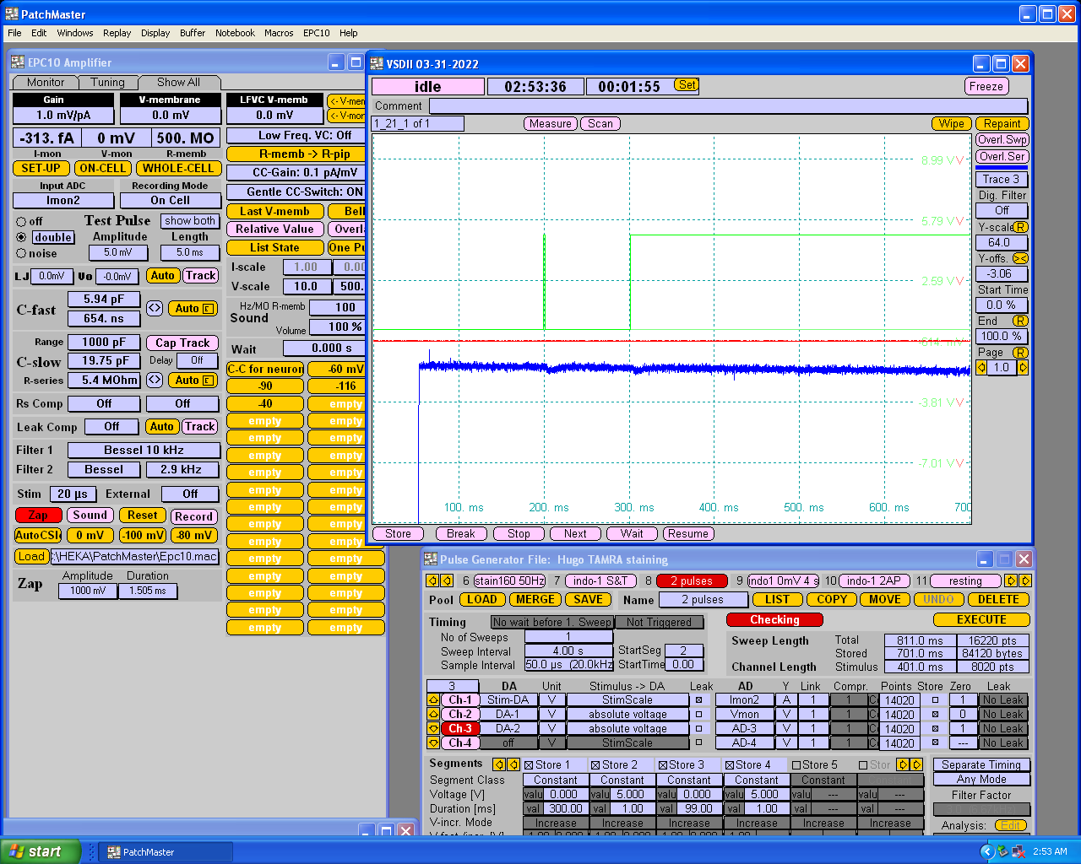
Task: Enable the Store 5 segment checkbox
Action: (796, 765)
